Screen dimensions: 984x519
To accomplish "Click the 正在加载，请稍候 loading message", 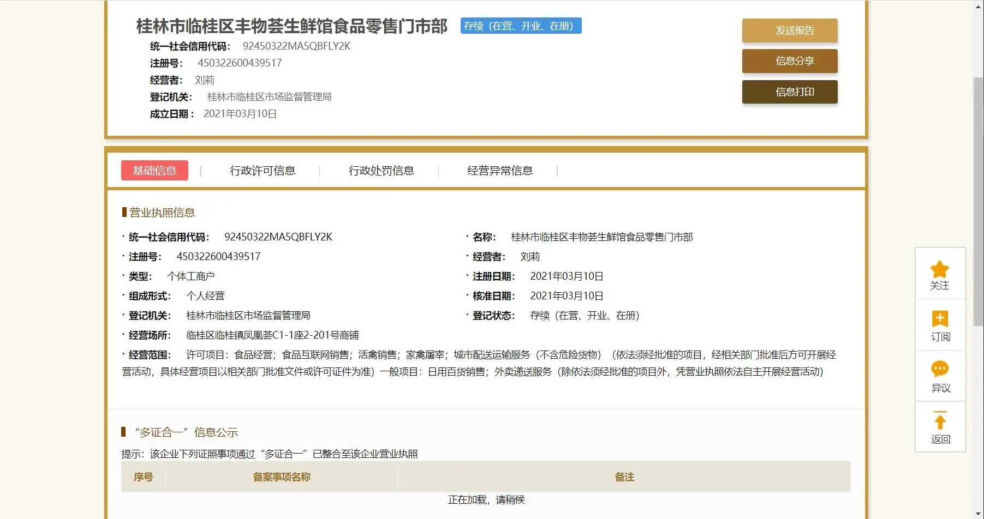I will click(x=486, y=500).
